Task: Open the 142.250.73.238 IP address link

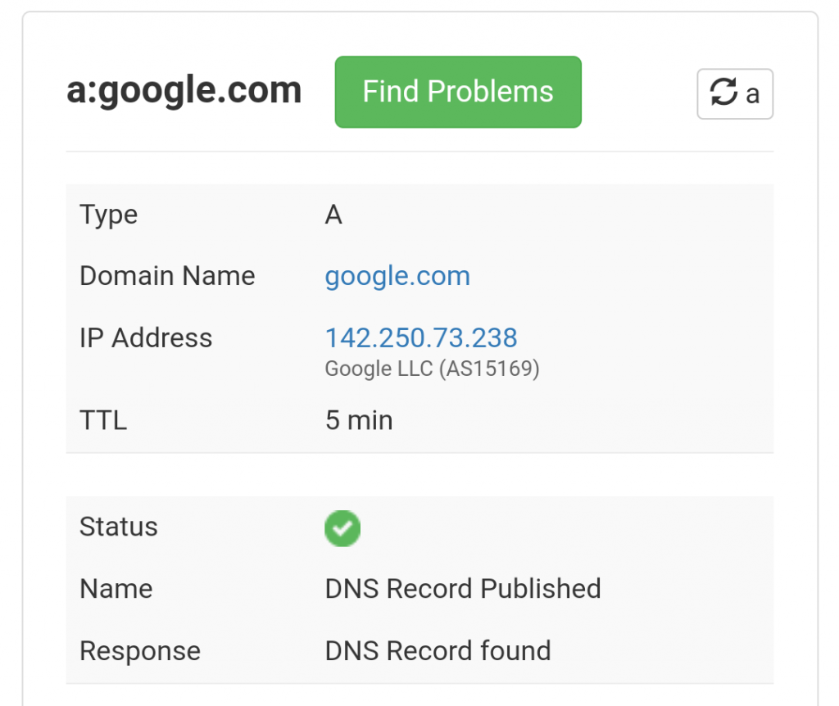Action: pos(421,337)
